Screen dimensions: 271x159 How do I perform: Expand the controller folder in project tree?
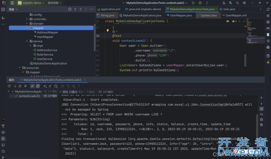click(x=27, y=19)
